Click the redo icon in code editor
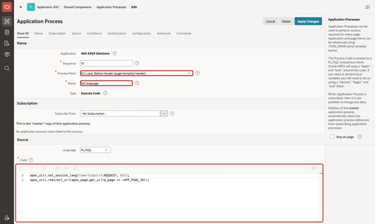The width and height of the screenshot is (375, 224). [31, 168]
